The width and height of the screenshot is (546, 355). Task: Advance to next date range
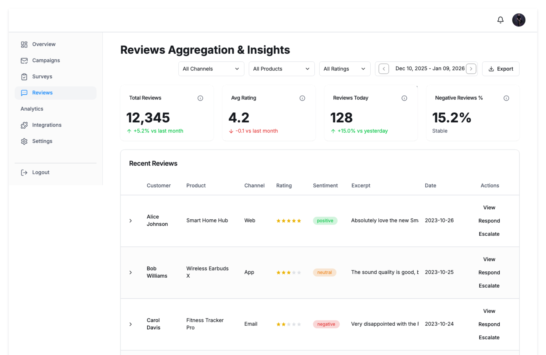(x=471, y=69)
